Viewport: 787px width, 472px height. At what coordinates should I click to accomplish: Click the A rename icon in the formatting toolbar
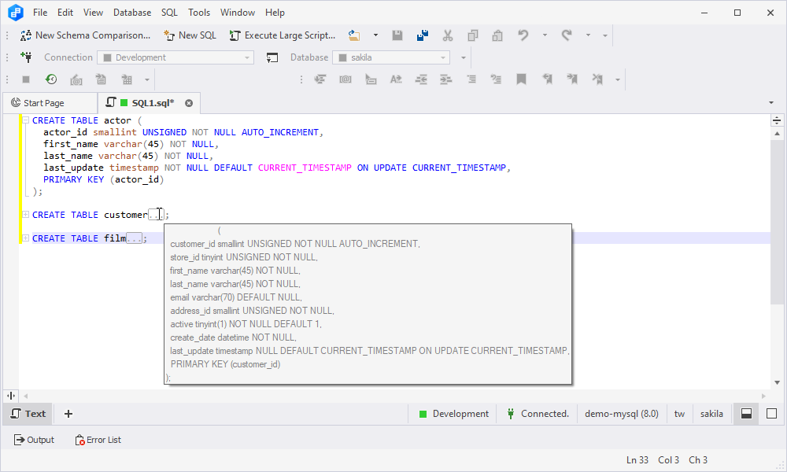click(x=396, y=79)
